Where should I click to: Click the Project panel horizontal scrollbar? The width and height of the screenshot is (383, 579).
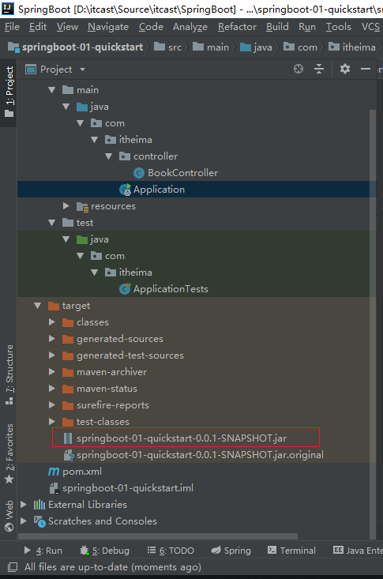(x=158, y=536)
